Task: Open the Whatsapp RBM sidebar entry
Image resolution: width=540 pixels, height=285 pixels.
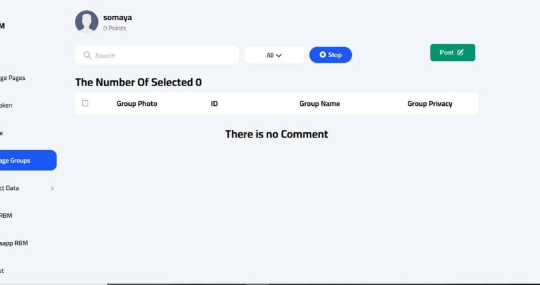Action: point(14,243)
